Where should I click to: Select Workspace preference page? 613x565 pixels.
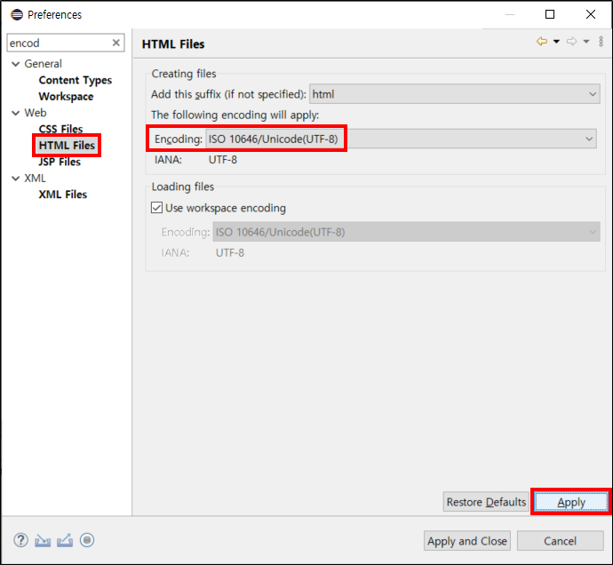pyautogui.click(x=66, y=97)
